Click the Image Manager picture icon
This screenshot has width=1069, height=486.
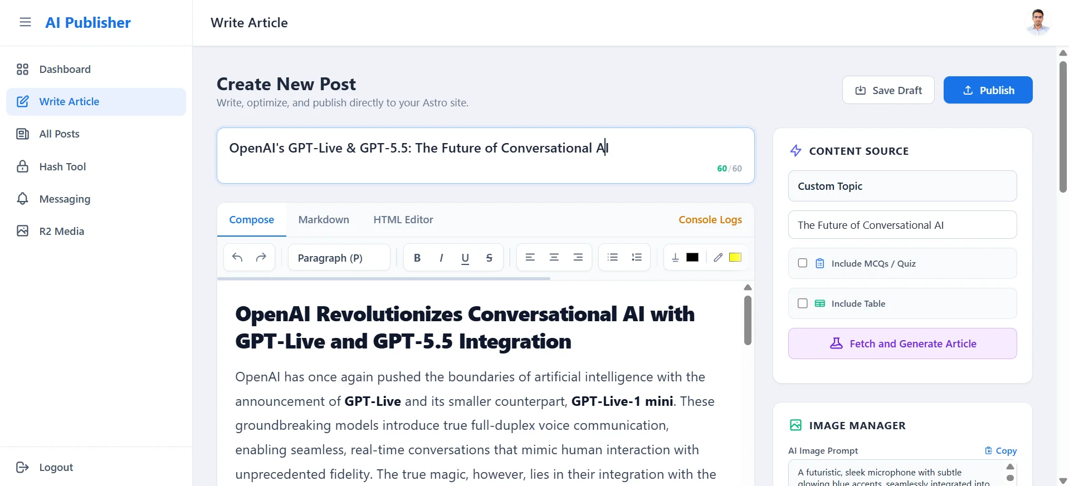tap(796, 425)
